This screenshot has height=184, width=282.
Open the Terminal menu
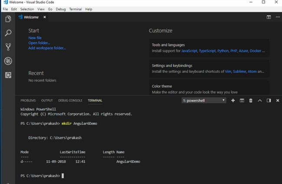[x=75, y=9]
